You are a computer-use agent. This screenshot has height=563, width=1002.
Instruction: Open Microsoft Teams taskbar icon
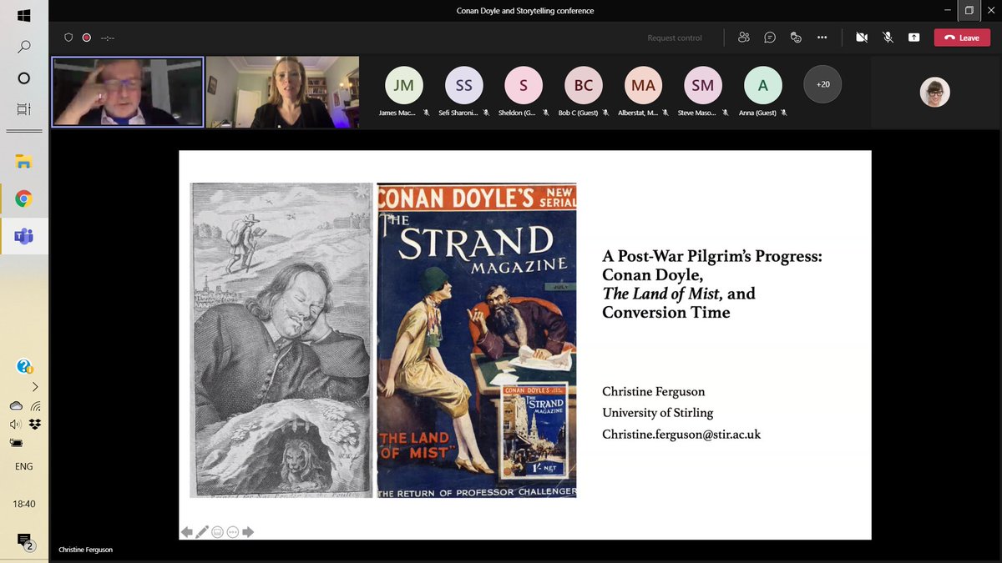(x=23, y=237)
